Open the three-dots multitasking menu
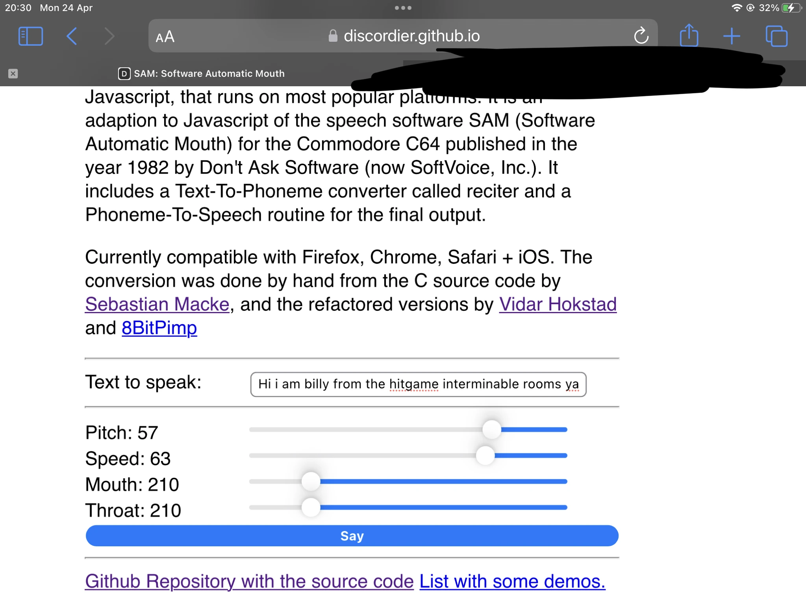The width and height of the screenshot is (806, 605). [x=403, y=8]
